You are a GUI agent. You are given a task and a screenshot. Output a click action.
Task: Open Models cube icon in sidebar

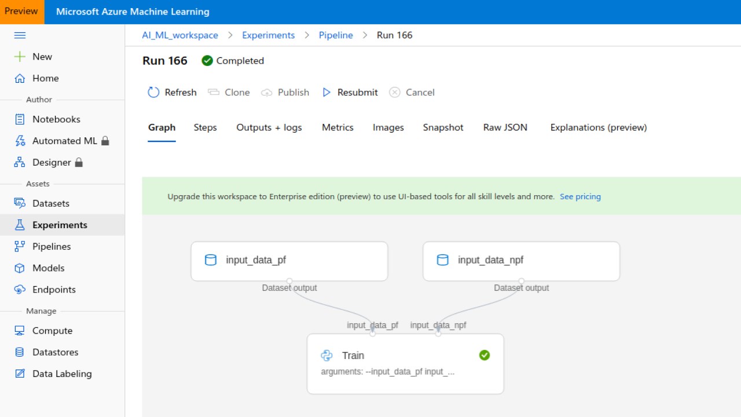pos(20,268)
